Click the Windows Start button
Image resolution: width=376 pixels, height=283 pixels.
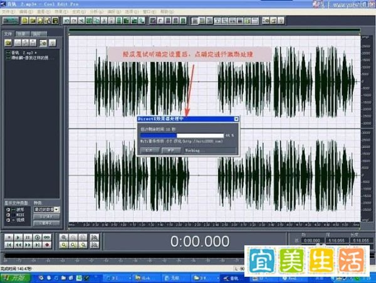click(15, 278)
